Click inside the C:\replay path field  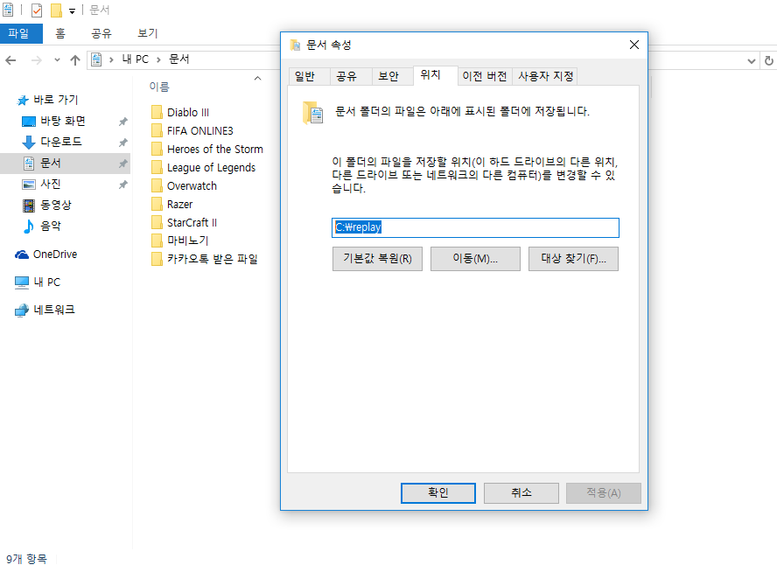coord(475,227)
